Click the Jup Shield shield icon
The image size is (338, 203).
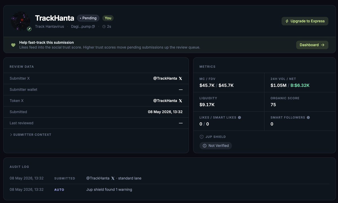coord(201,137)
